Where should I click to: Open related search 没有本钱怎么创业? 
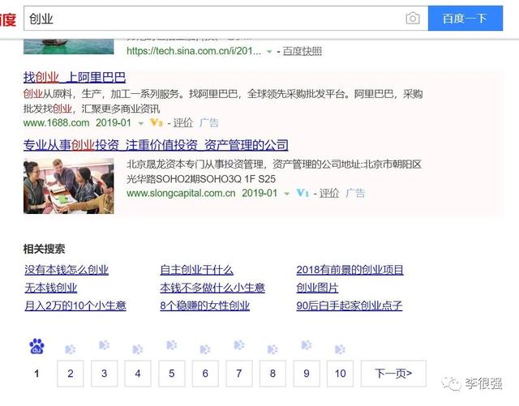(66, 270)
